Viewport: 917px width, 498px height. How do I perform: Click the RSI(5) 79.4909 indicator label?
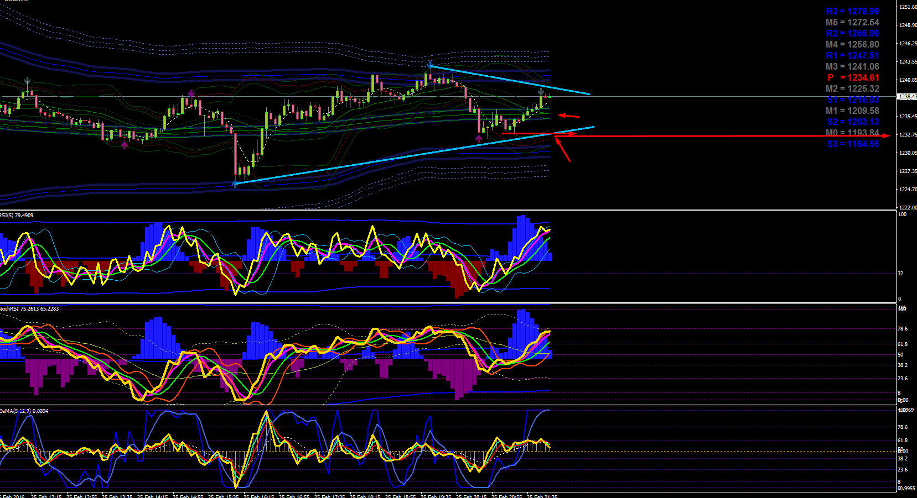pos(17,216)
